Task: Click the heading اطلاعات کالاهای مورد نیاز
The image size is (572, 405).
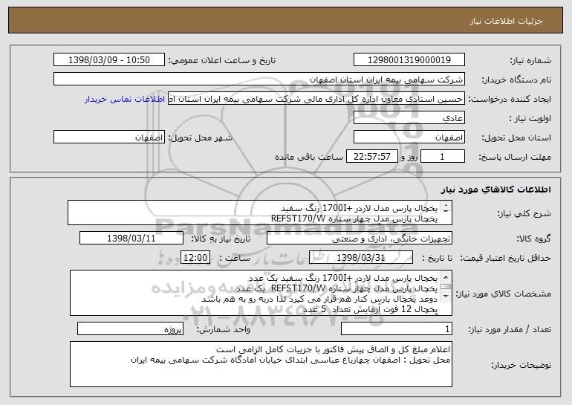Action: point(495,189)
